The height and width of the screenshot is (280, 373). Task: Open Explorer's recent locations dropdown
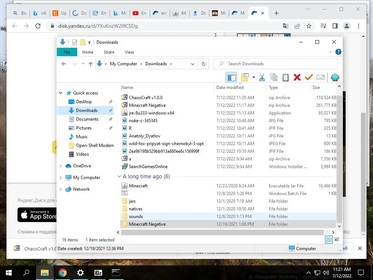pos(83,64)
